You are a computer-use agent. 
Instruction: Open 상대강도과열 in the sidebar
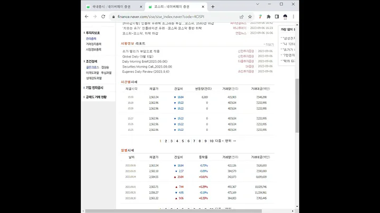pyautogui.click(x=94, y=78)
